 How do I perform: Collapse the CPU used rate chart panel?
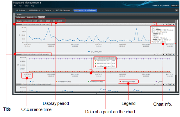click(x=170, y=25)
